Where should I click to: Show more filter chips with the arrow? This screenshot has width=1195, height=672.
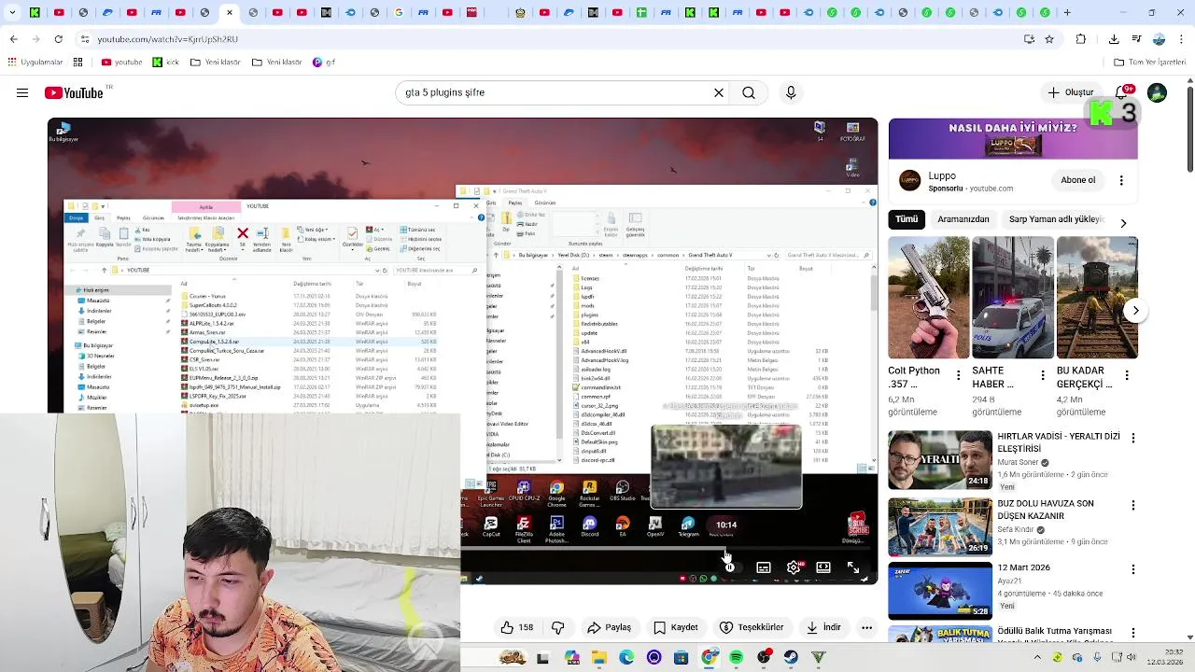point(1123,222)
